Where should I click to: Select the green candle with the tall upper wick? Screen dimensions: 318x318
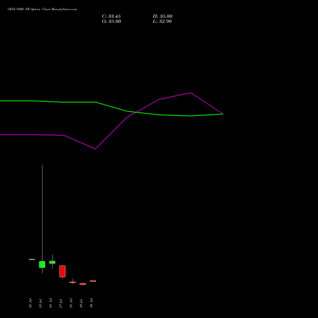pos(42,265)
